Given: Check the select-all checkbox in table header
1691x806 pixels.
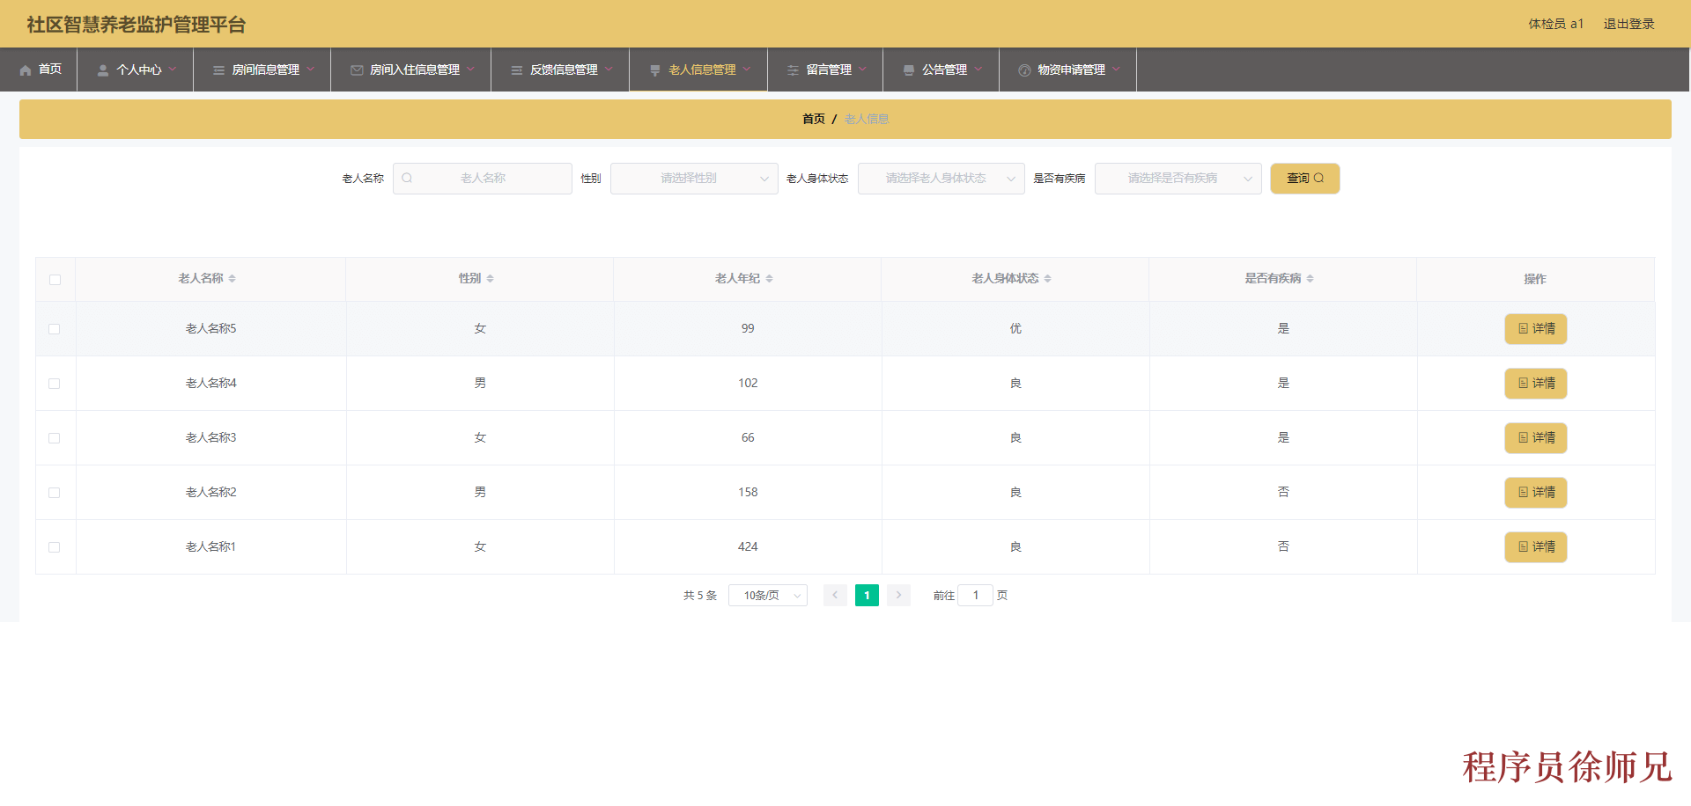Looking at the screenshot, I should tap(55, 279).
